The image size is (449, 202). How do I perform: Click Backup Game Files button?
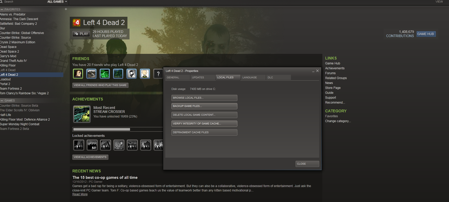coord(204,106)
